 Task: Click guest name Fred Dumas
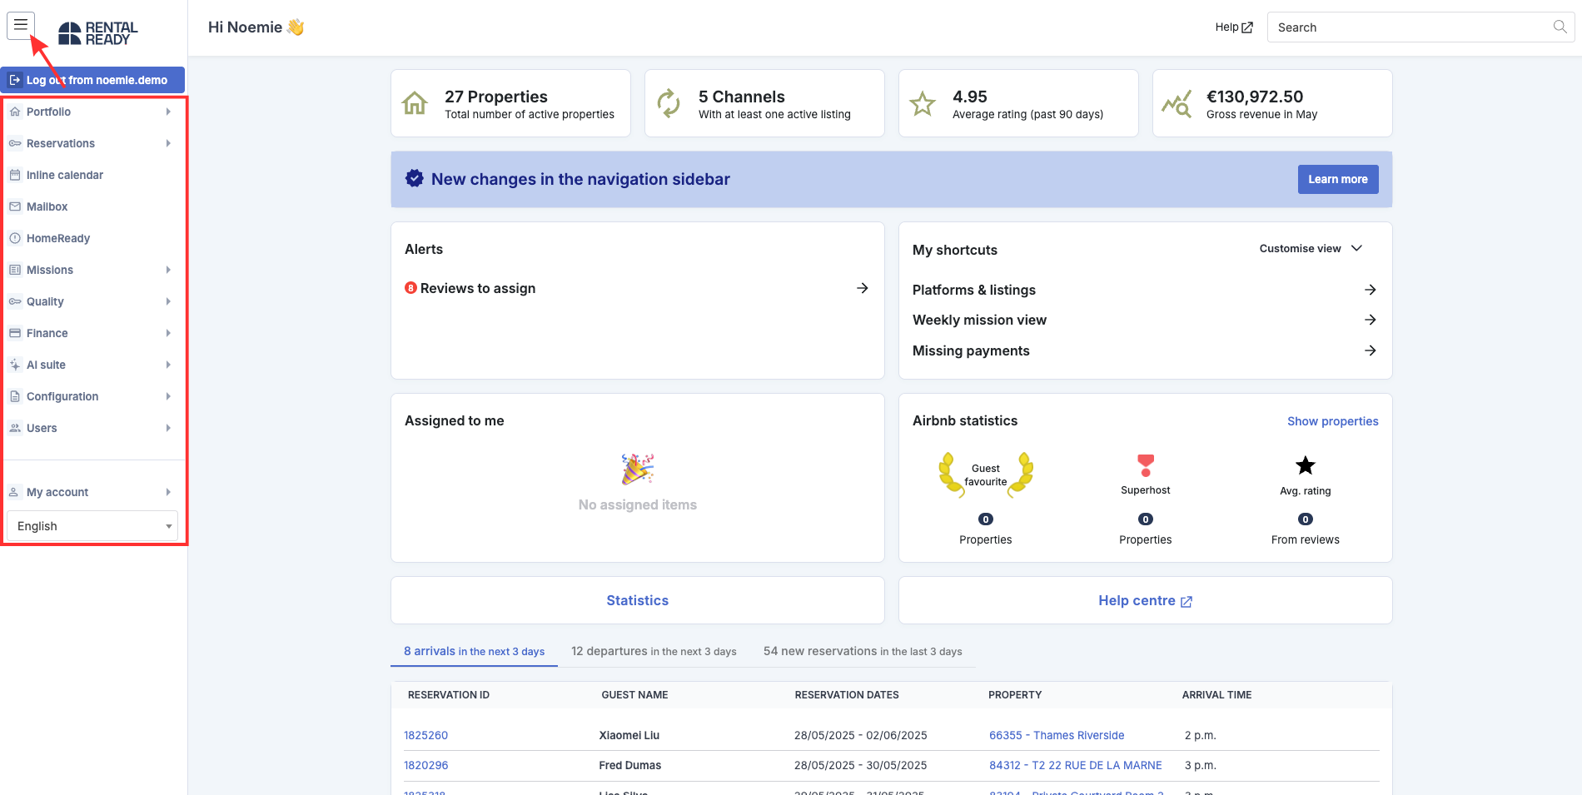tap(630, 765)
